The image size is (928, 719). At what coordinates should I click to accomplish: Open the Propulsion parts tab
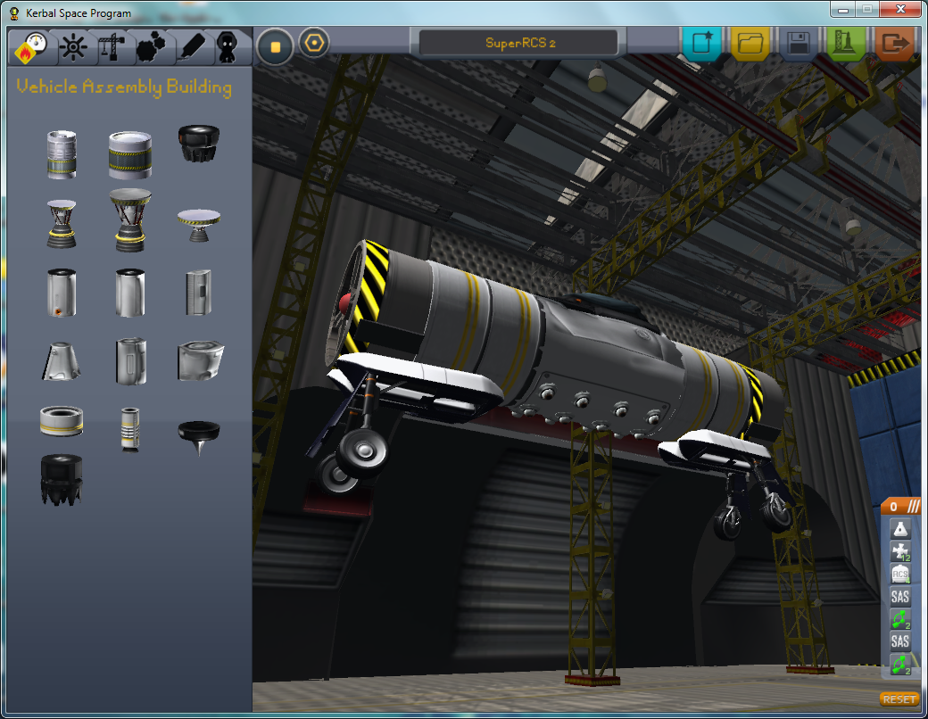click(30, 46)
